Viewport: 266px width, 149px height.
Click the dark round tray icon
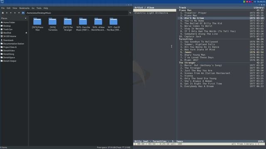tap(252, 2)
